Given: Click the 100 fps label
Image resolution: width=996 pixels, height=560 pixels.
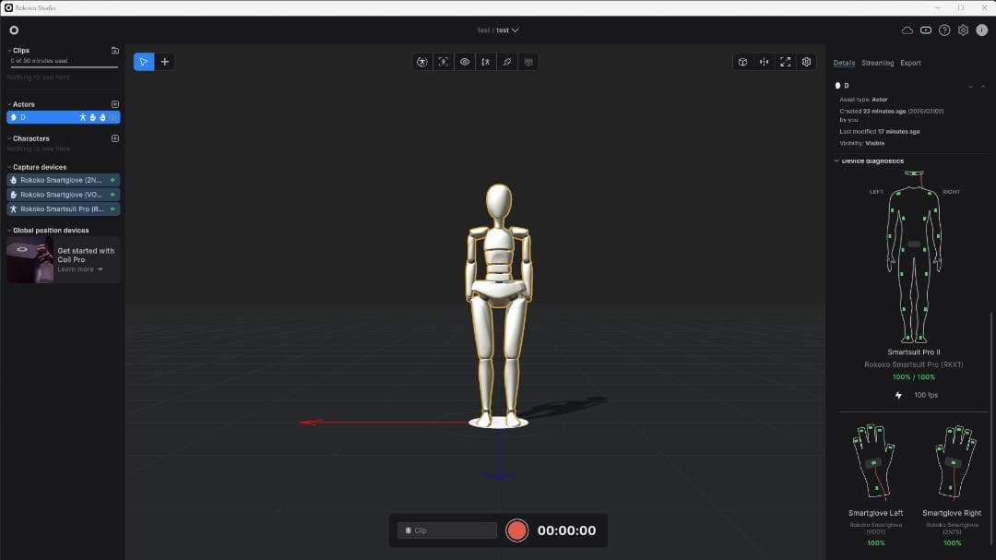Looking at the screenshot, I should (x=926, y=396).
